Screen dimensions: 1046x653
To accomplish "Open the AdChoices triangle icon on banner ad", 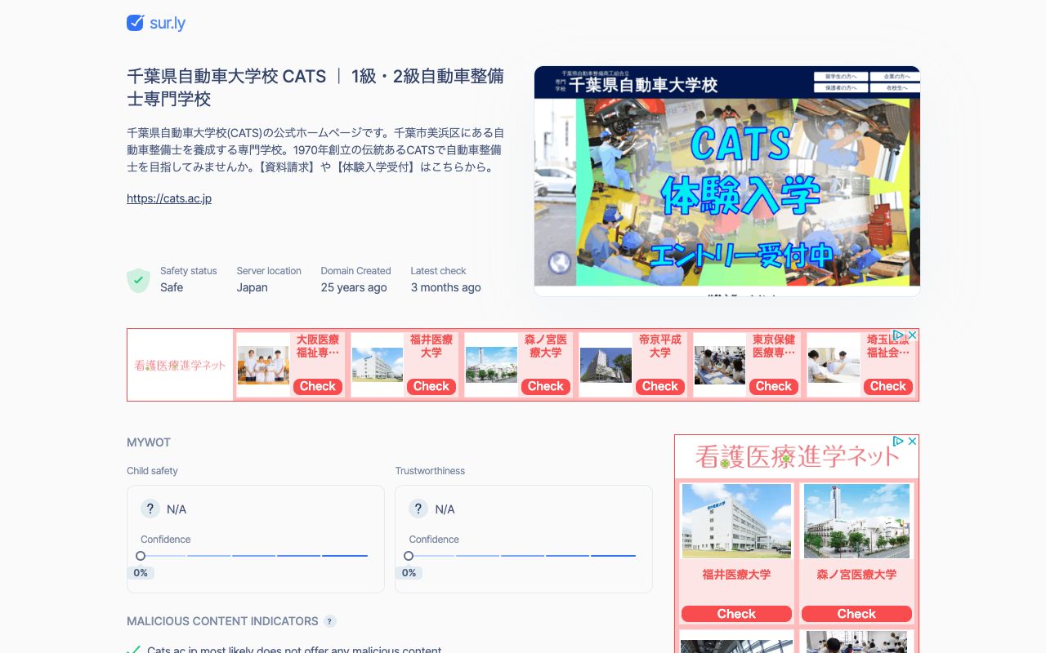I will click(x=899, y=335).
